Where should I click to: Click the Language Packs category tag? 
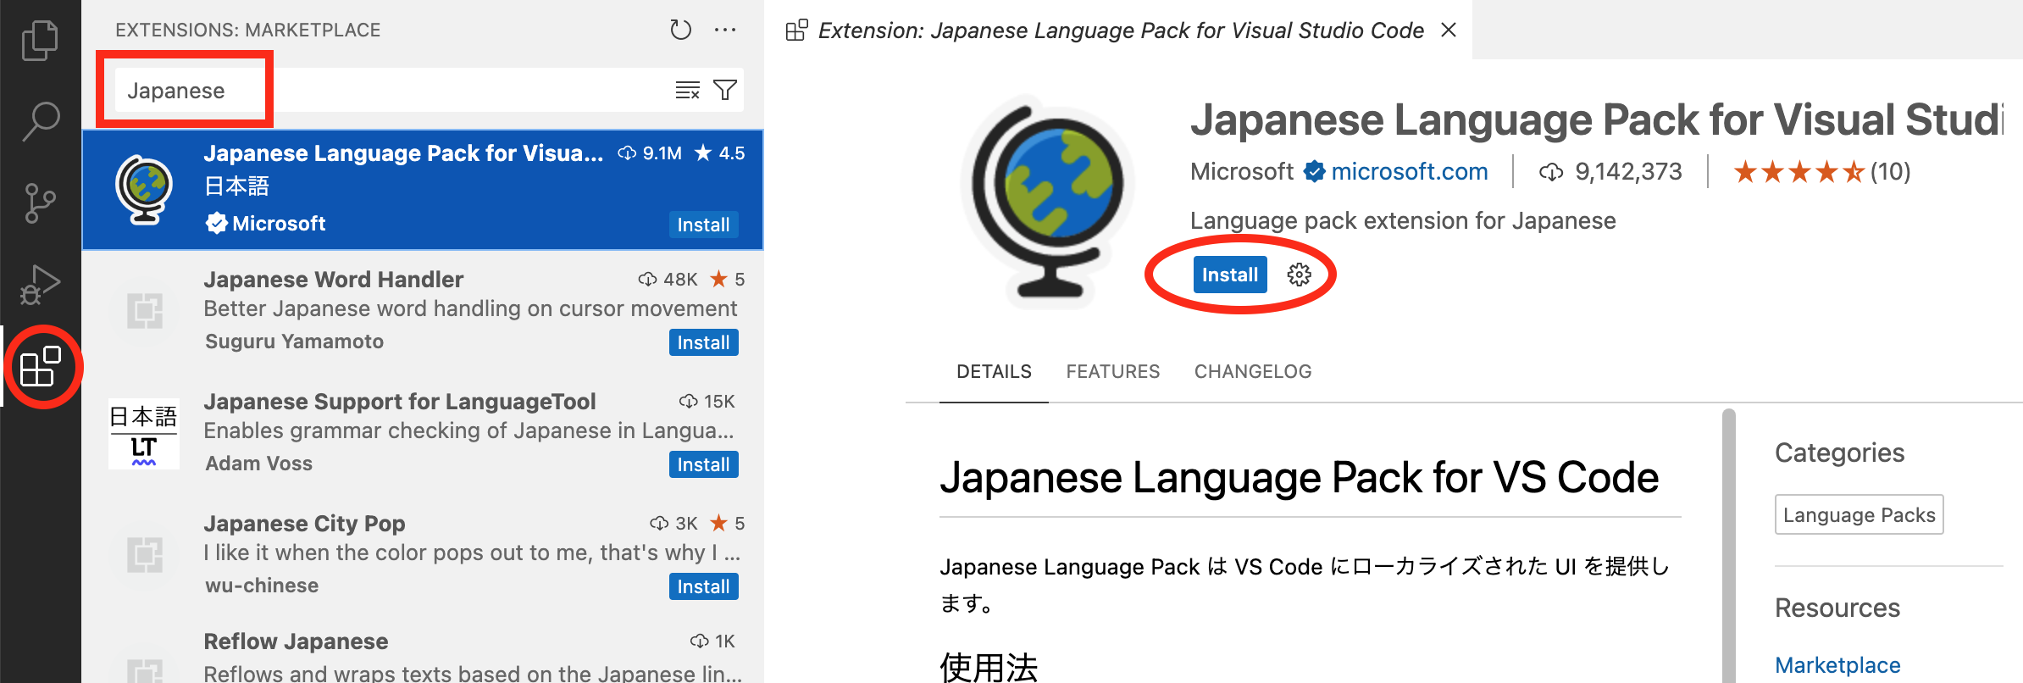point(1859,514)
